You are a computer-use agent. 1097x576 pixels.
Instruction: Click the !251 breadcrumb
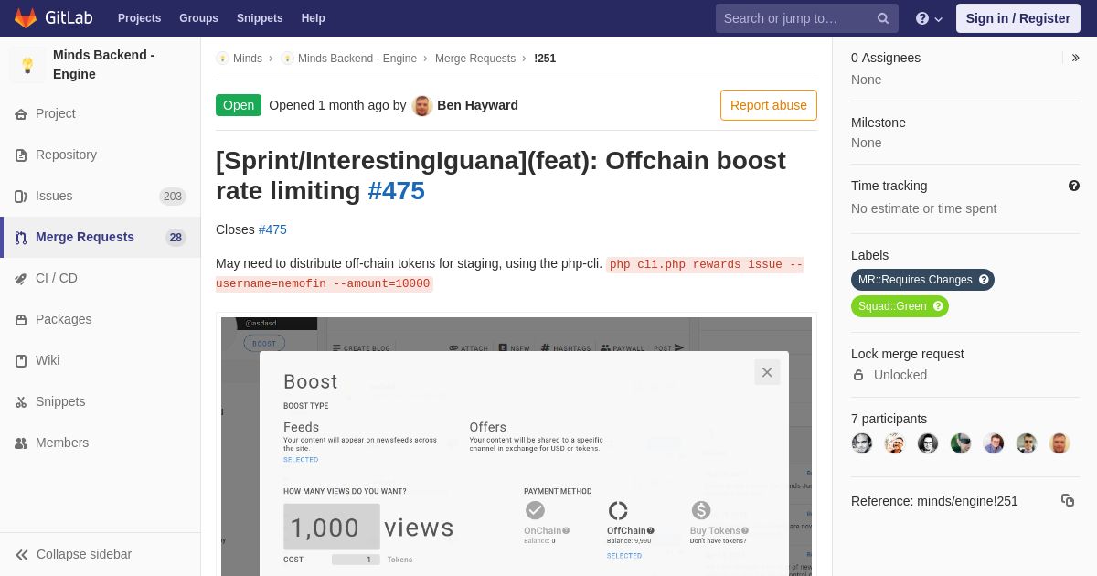coord(545,59)
